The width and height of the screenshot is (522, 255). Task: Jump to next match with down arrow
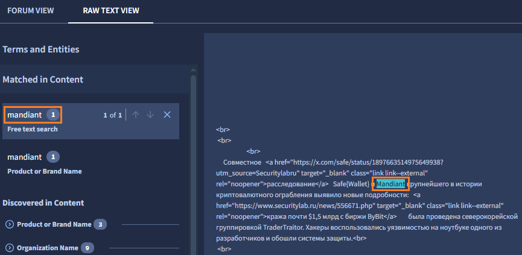(150, 115)
